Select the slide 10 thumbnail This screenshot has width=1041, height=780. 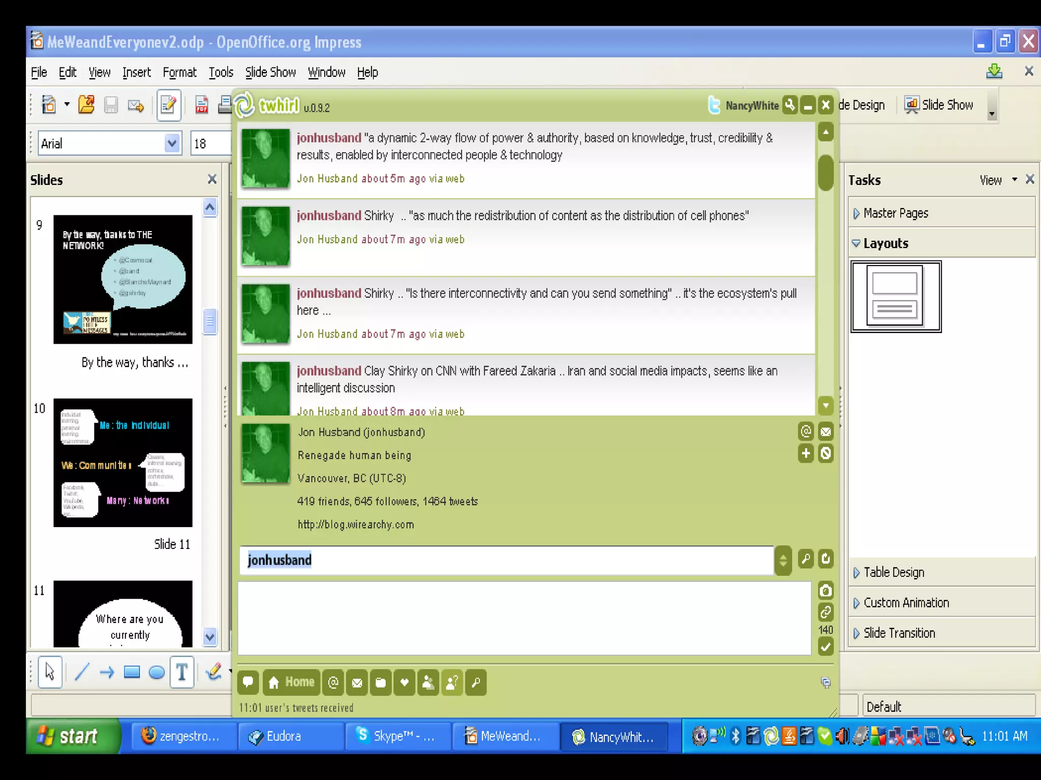click(123, 463)
